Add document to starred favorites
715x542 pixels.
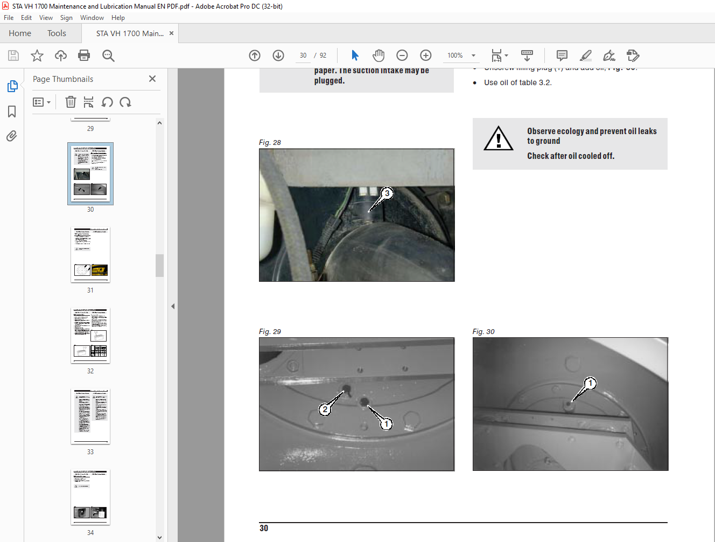pyautogui.click(x=37, y=55)
